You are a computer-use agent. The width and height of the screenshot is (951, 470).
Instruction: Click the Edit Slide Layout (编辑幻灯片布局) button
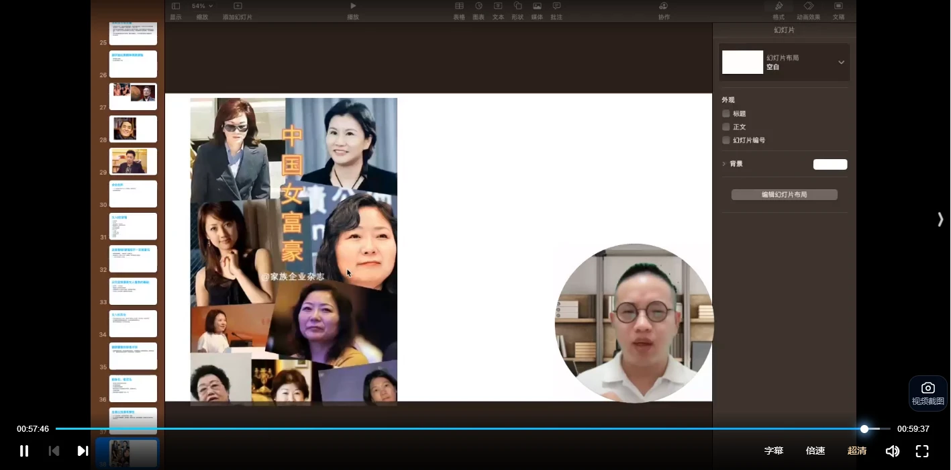coord(784,195)
